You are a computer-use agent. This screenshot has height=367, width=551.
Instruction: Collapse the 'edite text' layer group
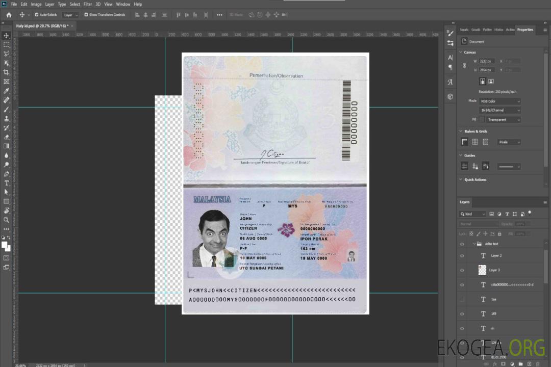[474, 244]
